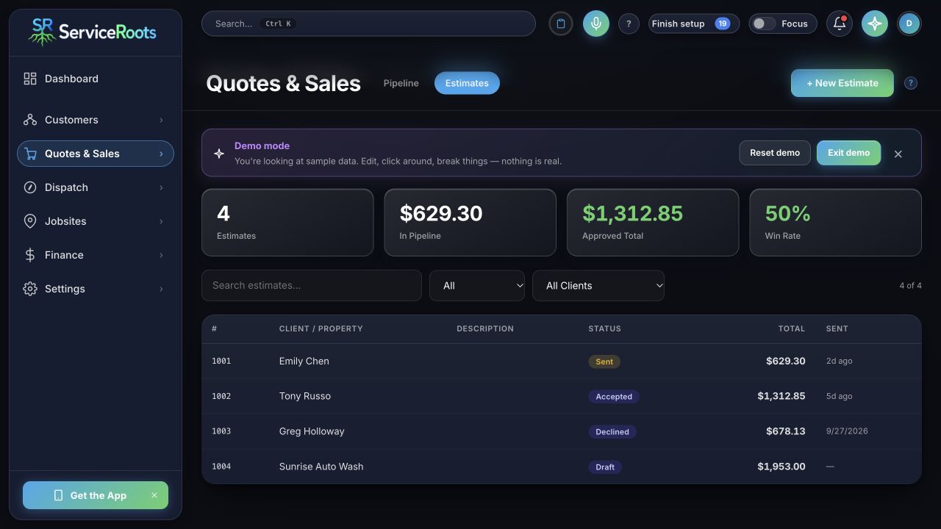Click the Dashboard grid icon

(30, 79)
